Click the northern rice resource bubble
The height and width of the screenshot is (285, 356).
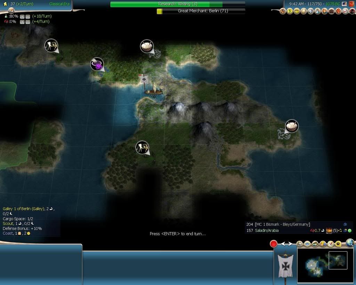[147, 46]
